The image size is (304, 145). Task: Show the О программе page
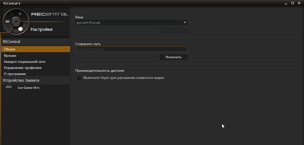pos(15,74)
